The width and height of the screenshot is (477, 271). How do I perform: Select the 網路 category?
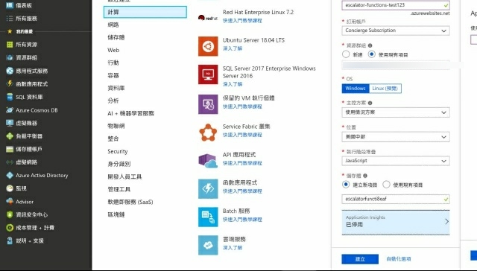coord(113,25)
